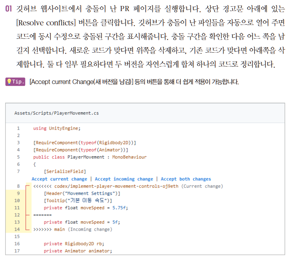The image size is (289, 258).
Task: Click the Accept both changes link
Action: 186,179
